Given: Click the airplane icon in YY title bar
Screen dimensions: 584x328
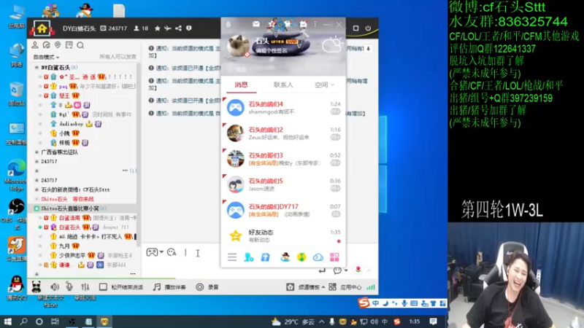Looking at the screenshot, I should (x=168, y=28).
